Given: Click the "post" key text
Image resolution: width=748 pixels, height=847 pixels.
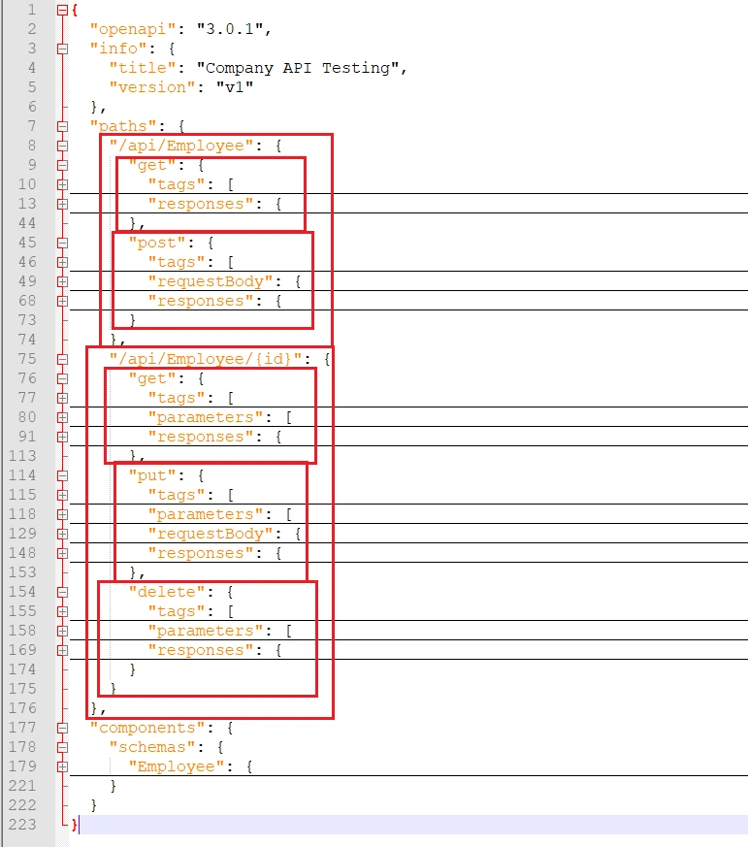Looking at the screenshot, I should coord(157,244).
